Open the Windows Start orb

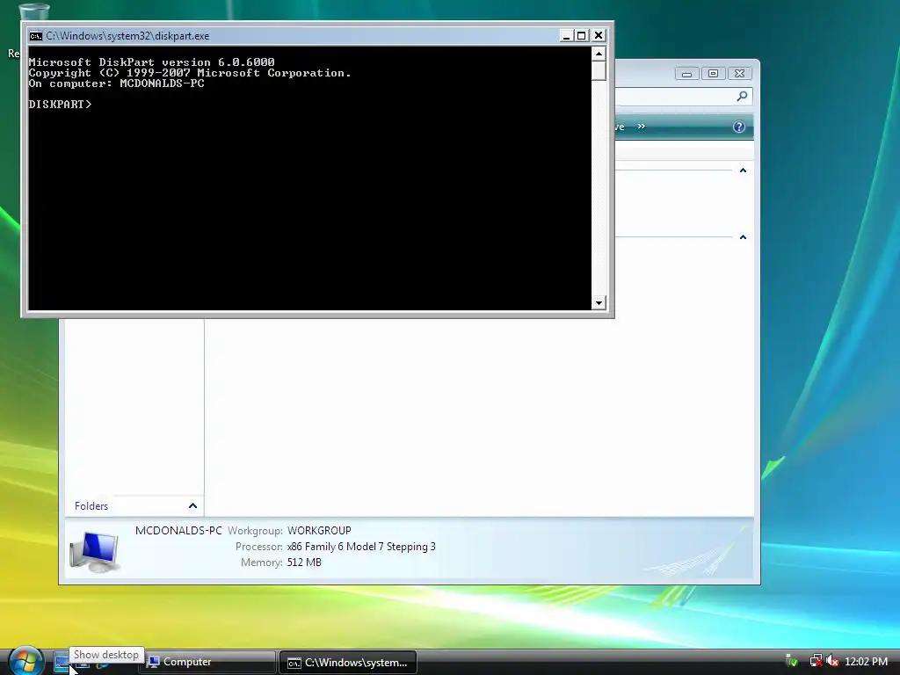click(25, 661)
